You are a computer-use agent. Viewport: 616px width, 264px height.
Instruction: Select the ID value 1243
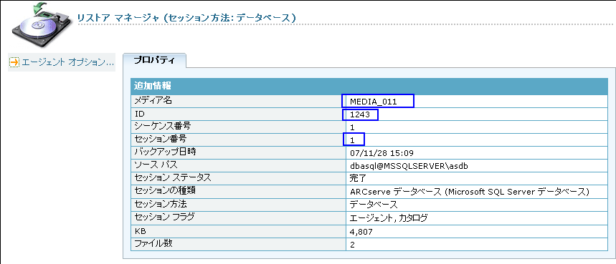360,114
